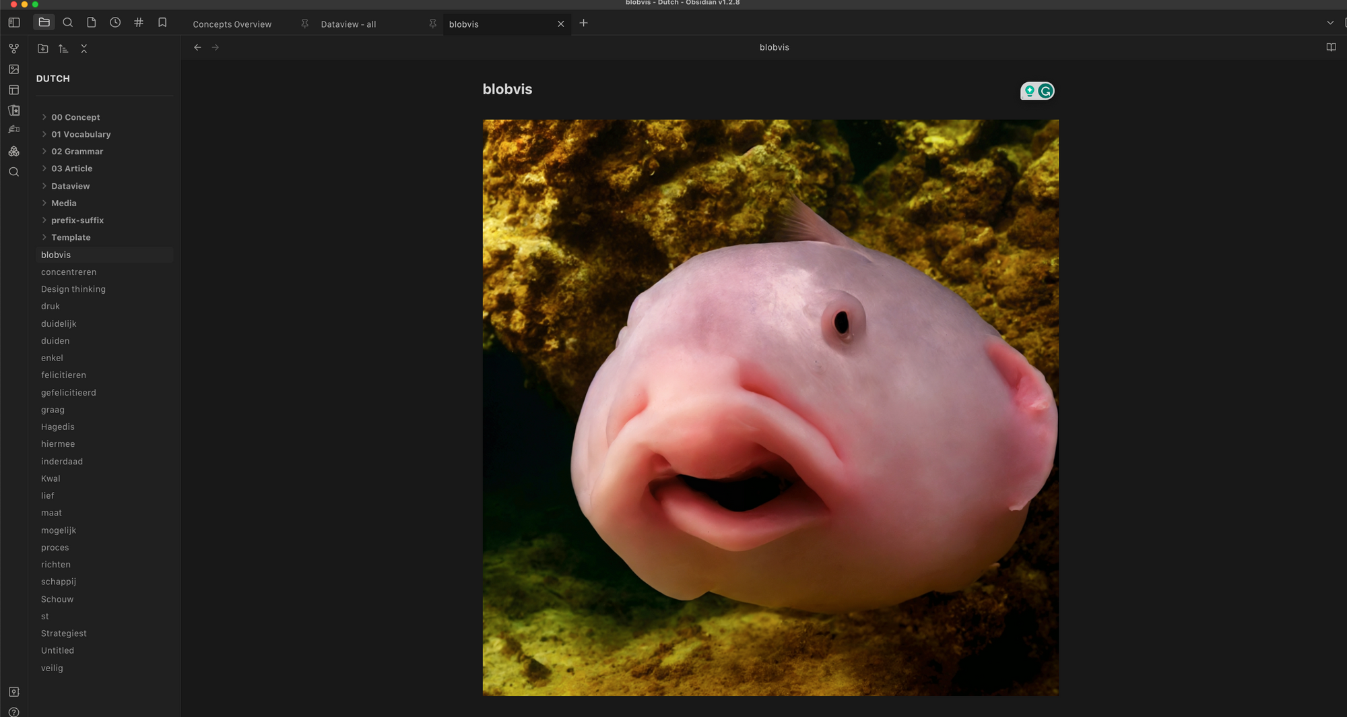Click the image icon in left ribbon
The height and width of the screenshot is (717, 1347).
pyautogui.click(x=13, y=69)
